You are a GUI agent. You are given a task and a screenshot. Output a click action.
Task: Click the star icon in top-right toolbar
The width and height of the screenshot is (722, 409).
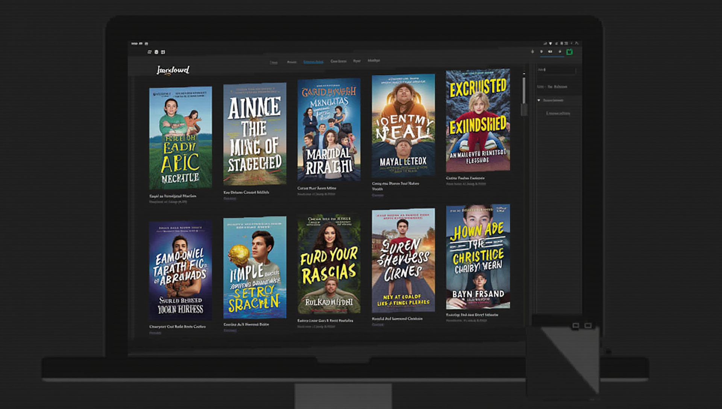click(x=560, y=52)
